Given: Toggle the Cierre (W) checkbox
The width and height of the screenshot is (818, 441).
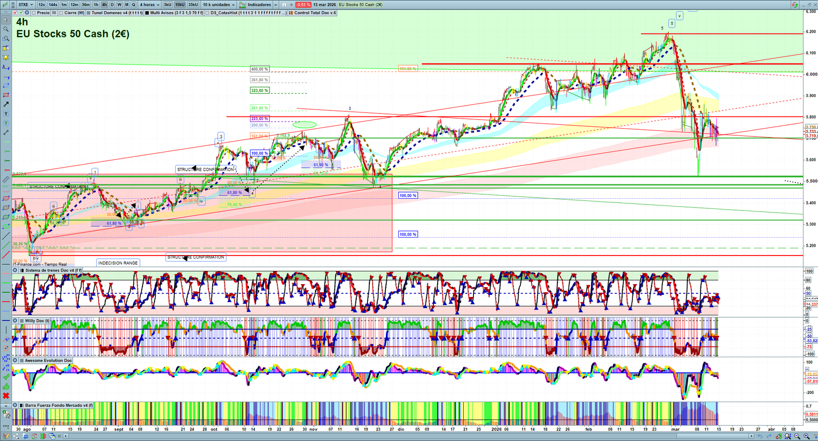Looking at the screenshot, I should (x=61, y=13).
